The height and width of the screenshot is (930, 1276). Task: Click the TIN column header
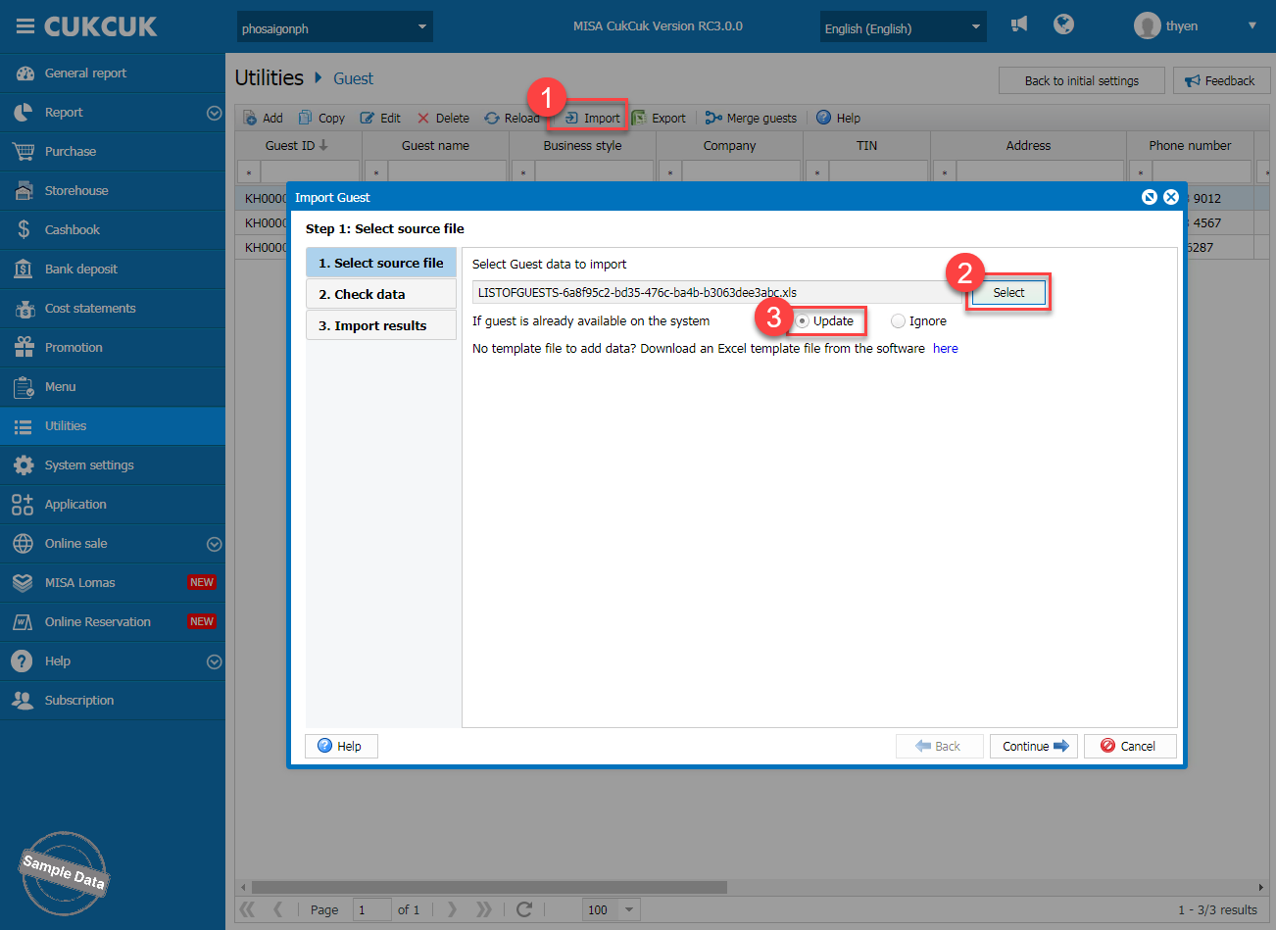tap(866, 145)
